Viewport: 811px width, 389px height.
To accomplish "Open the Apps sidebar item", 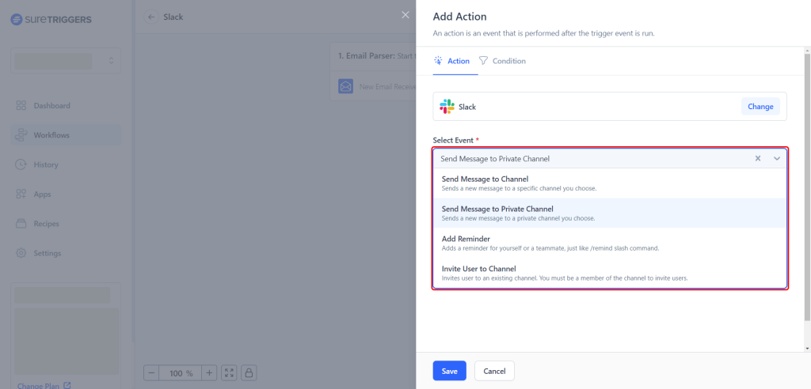I will coord(66,194).
